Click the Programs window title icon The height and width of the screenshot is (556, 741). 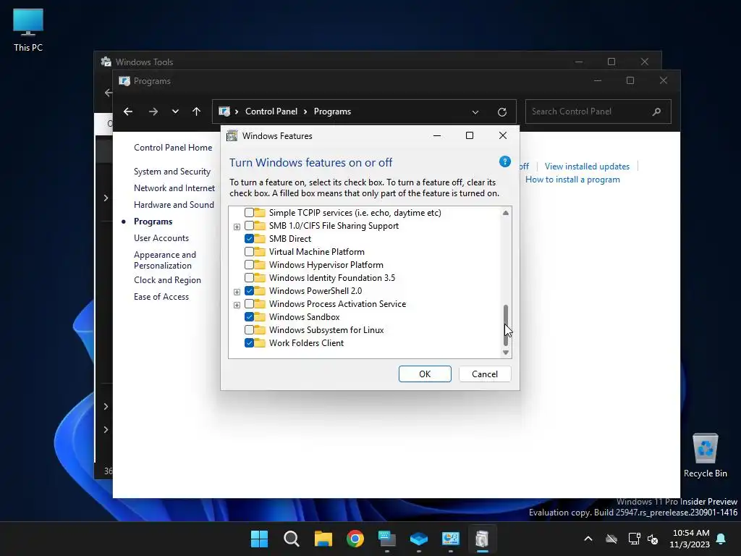[124, 81]
